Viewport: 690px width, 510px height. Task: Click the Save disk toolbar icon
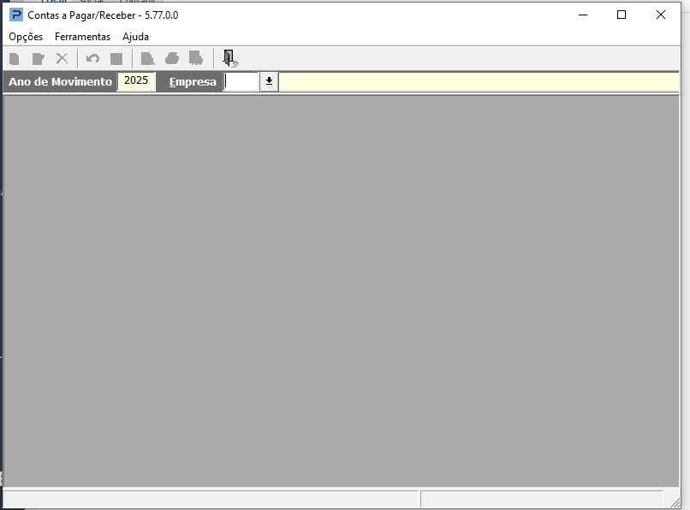click(x=116, y=58)
